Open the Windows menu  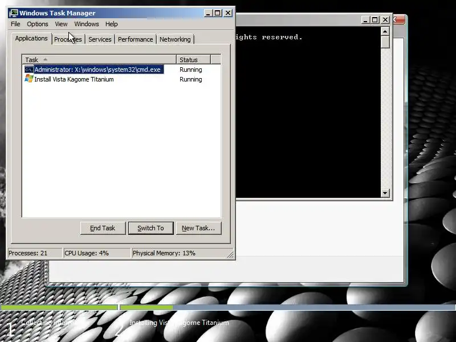(87, 24)
